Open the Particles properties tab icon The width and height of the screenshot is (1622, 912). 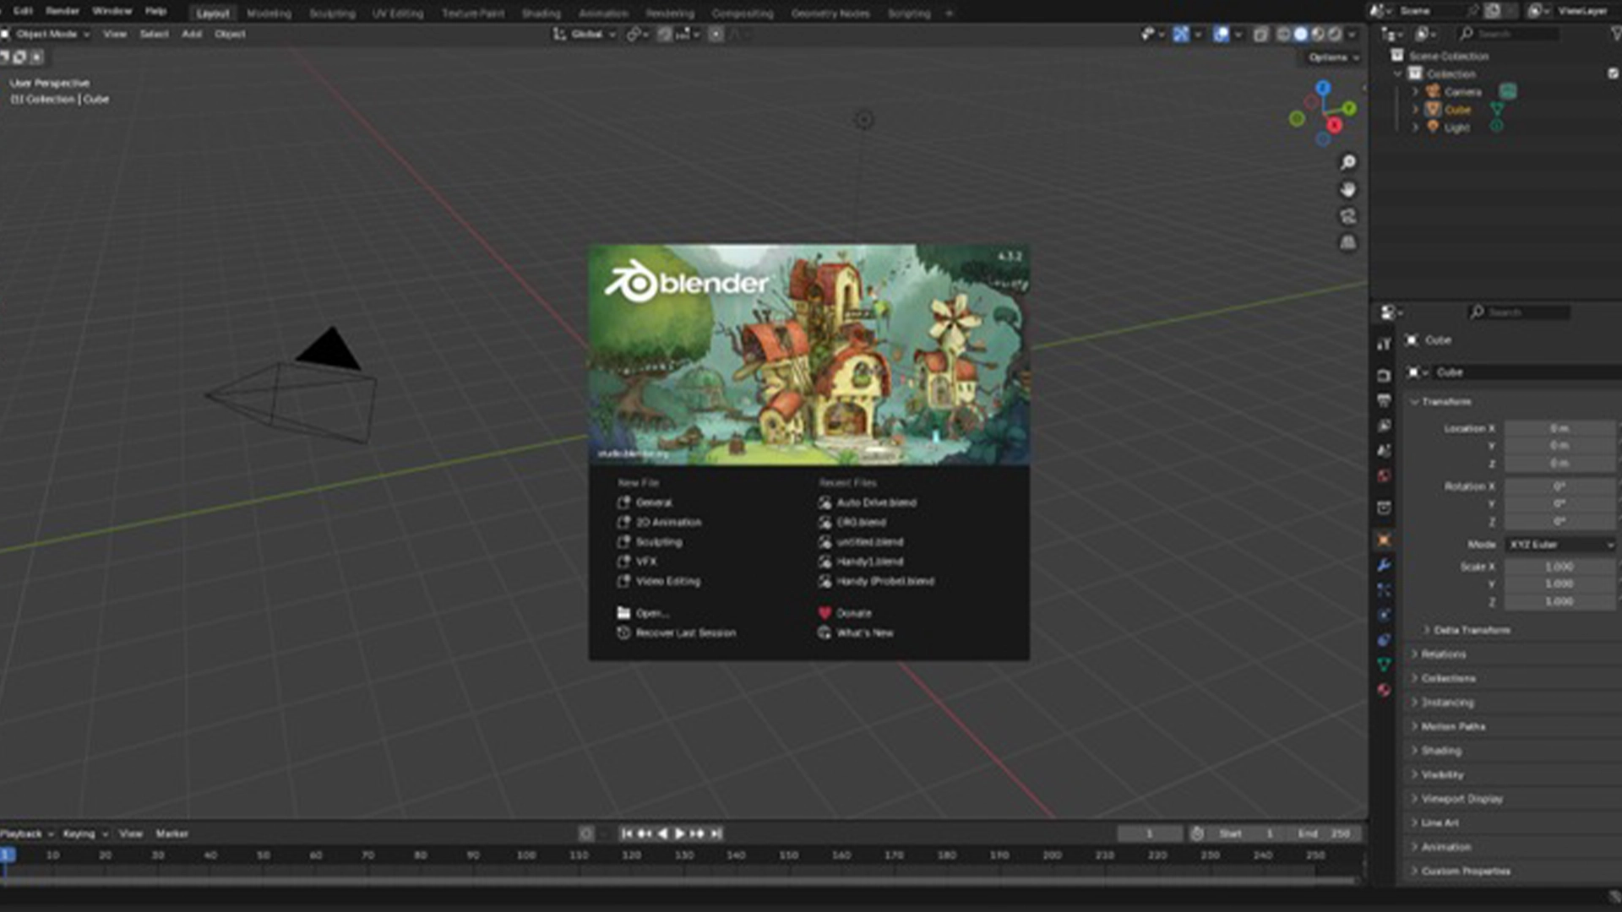[1384, 589]
